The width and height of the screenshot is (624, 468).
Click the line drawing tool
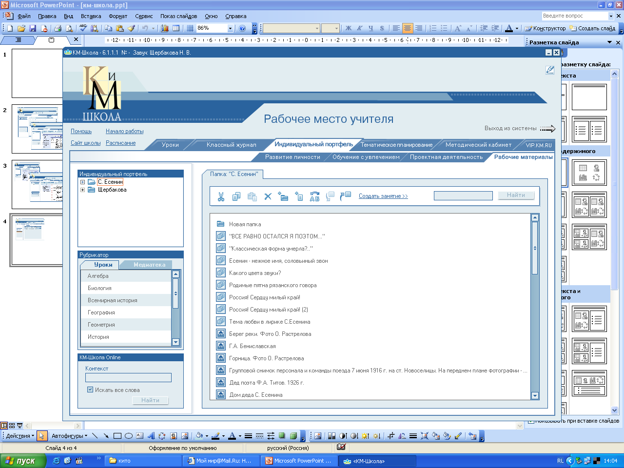coord(95,436)
